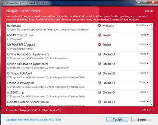Select the banish.exe file name
The width and height of the screenshot is (158, 125).
coord(14,26)
